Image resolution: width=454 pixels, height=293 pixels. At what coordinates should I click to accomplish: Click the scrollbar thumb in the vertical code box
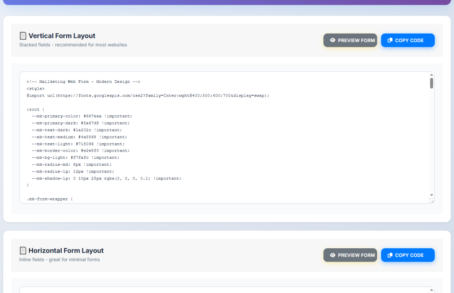tap(431, 83)
